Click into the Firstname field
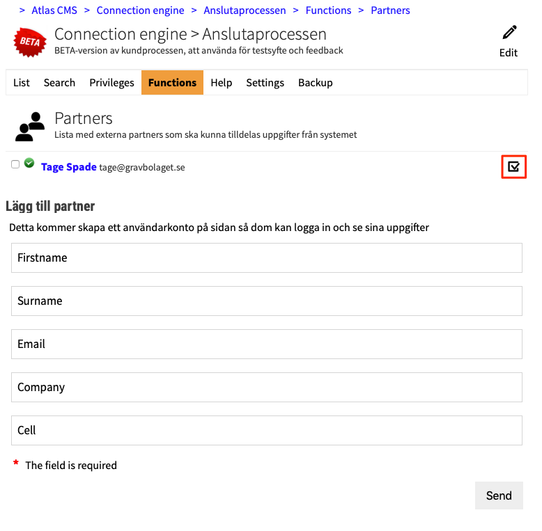 tap(267, 257)
